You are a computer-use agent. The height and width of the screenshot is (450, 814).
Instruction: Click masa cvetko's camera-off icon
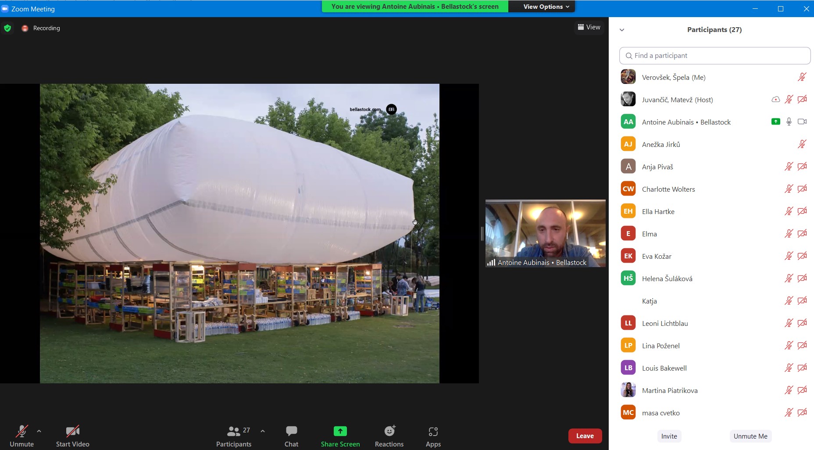(x=802, y=412)
